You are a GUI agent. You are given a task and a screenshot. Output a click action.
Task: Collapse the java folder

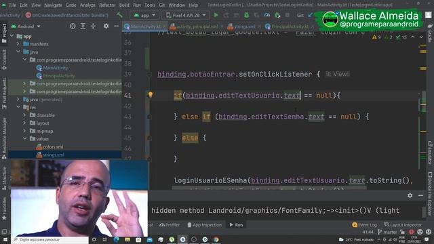pyautogui.click(x=18, y=52)
